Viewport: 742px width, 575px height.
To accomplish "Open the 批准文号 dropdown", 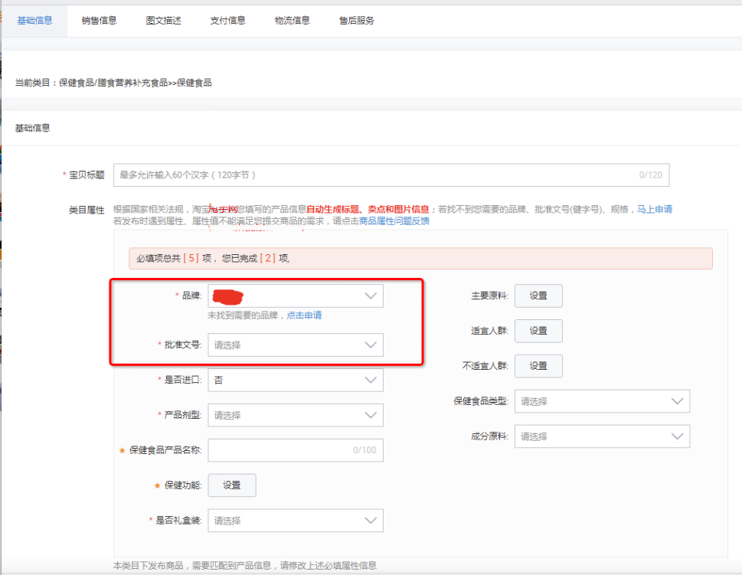I will (x=295, y=345).
